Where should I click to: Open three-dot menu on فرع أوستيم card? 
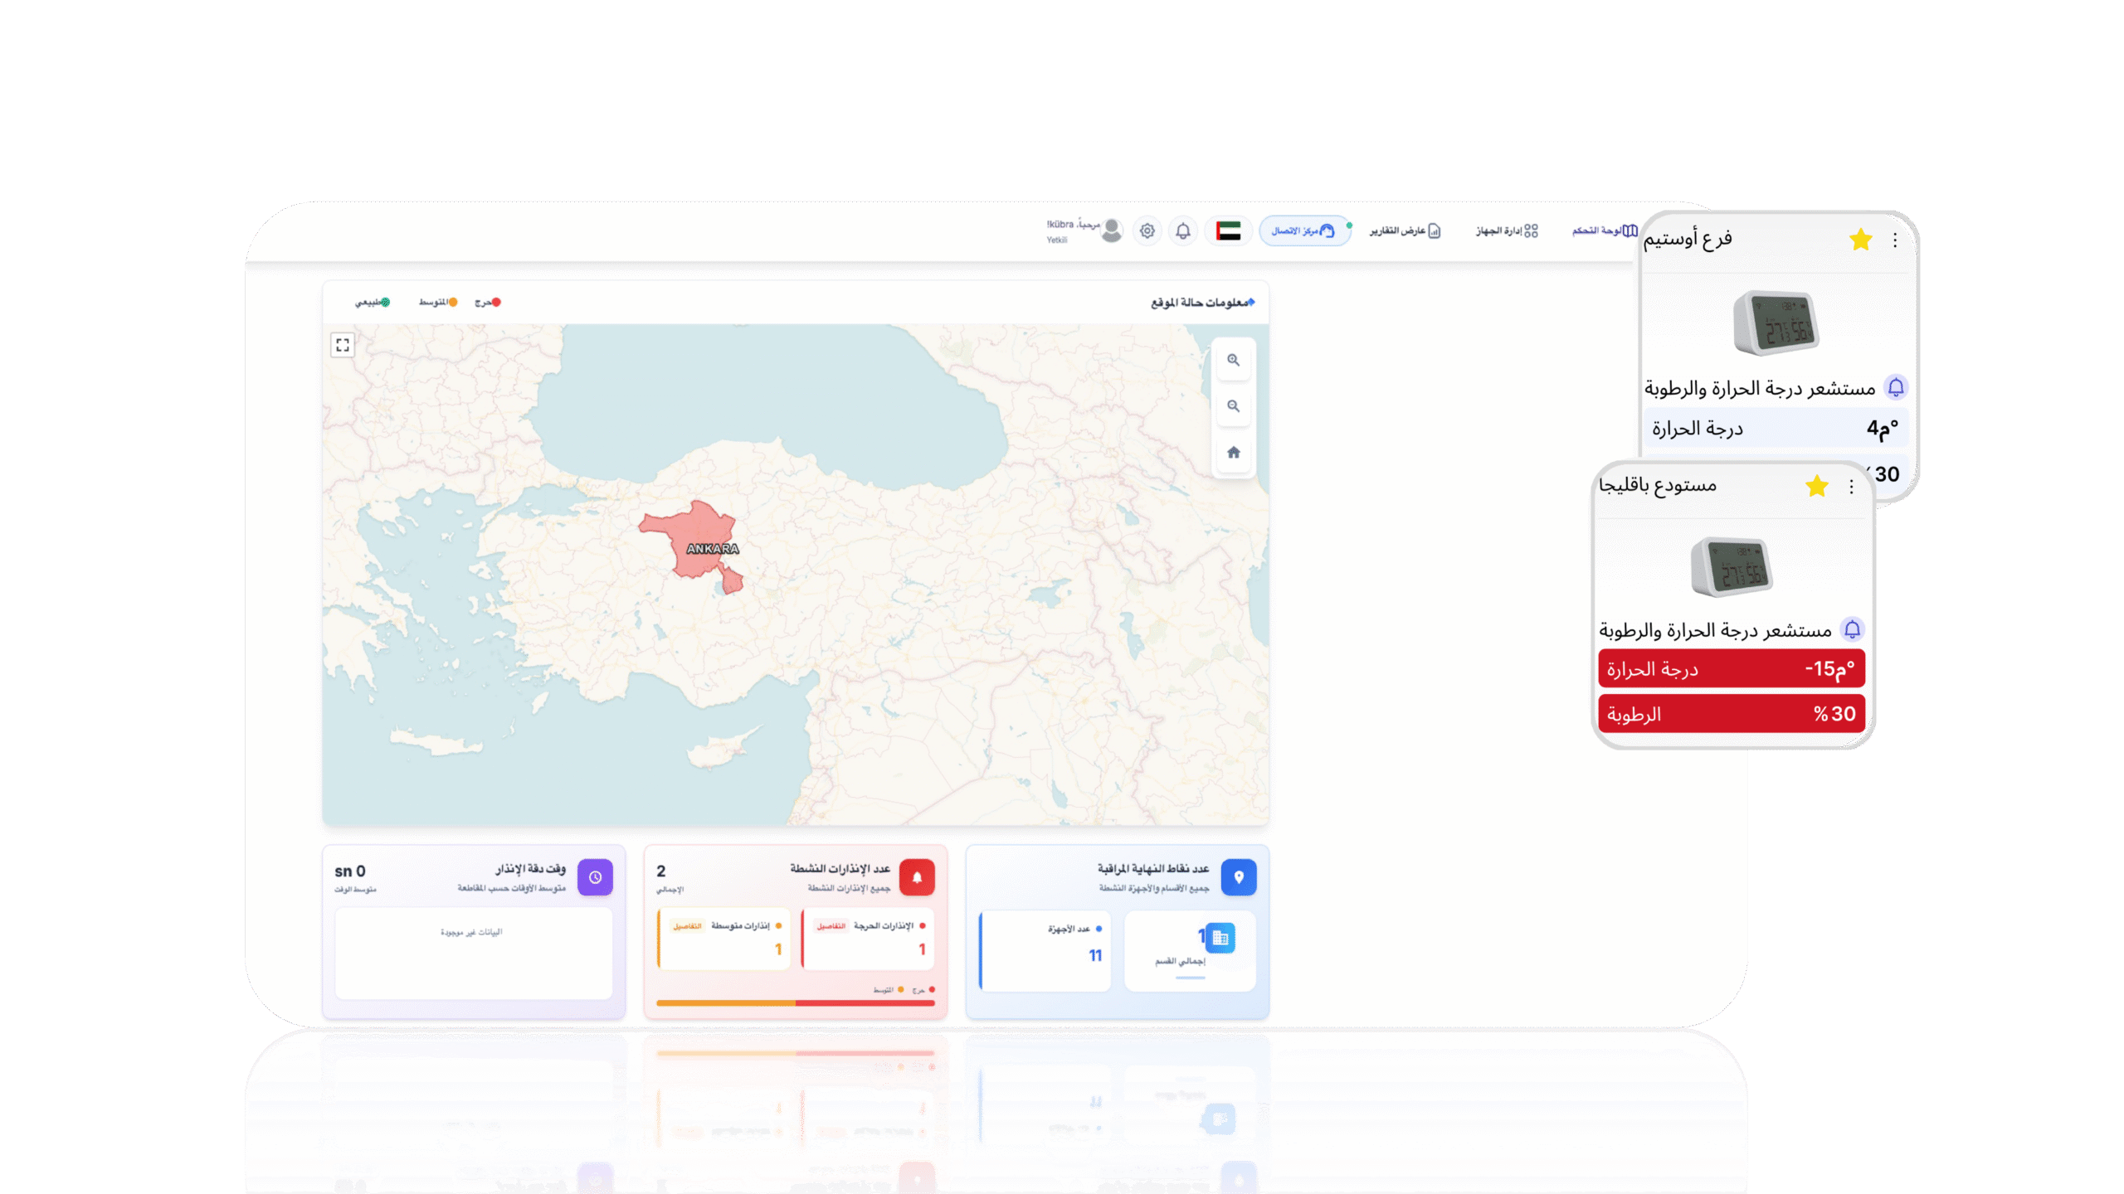[1895, 240]
